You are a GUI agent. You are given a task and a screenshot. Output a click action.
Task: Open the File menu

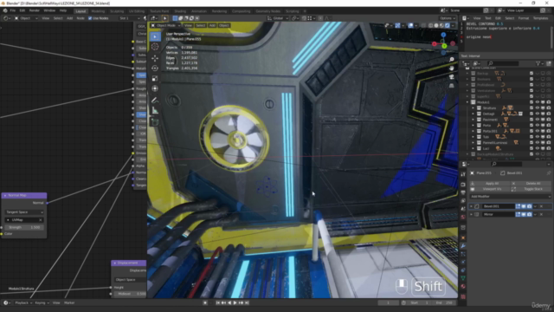pyautogui.click(x=13, y=10)
